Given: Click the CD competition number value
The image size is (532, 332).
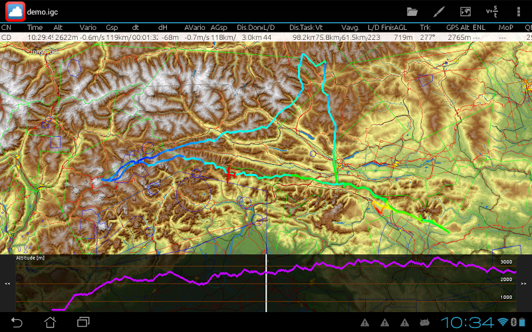Looking at the screenshot, I should [x=6, y=37].
